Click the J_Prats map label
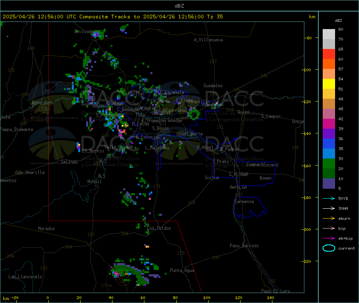 [221, 162]
